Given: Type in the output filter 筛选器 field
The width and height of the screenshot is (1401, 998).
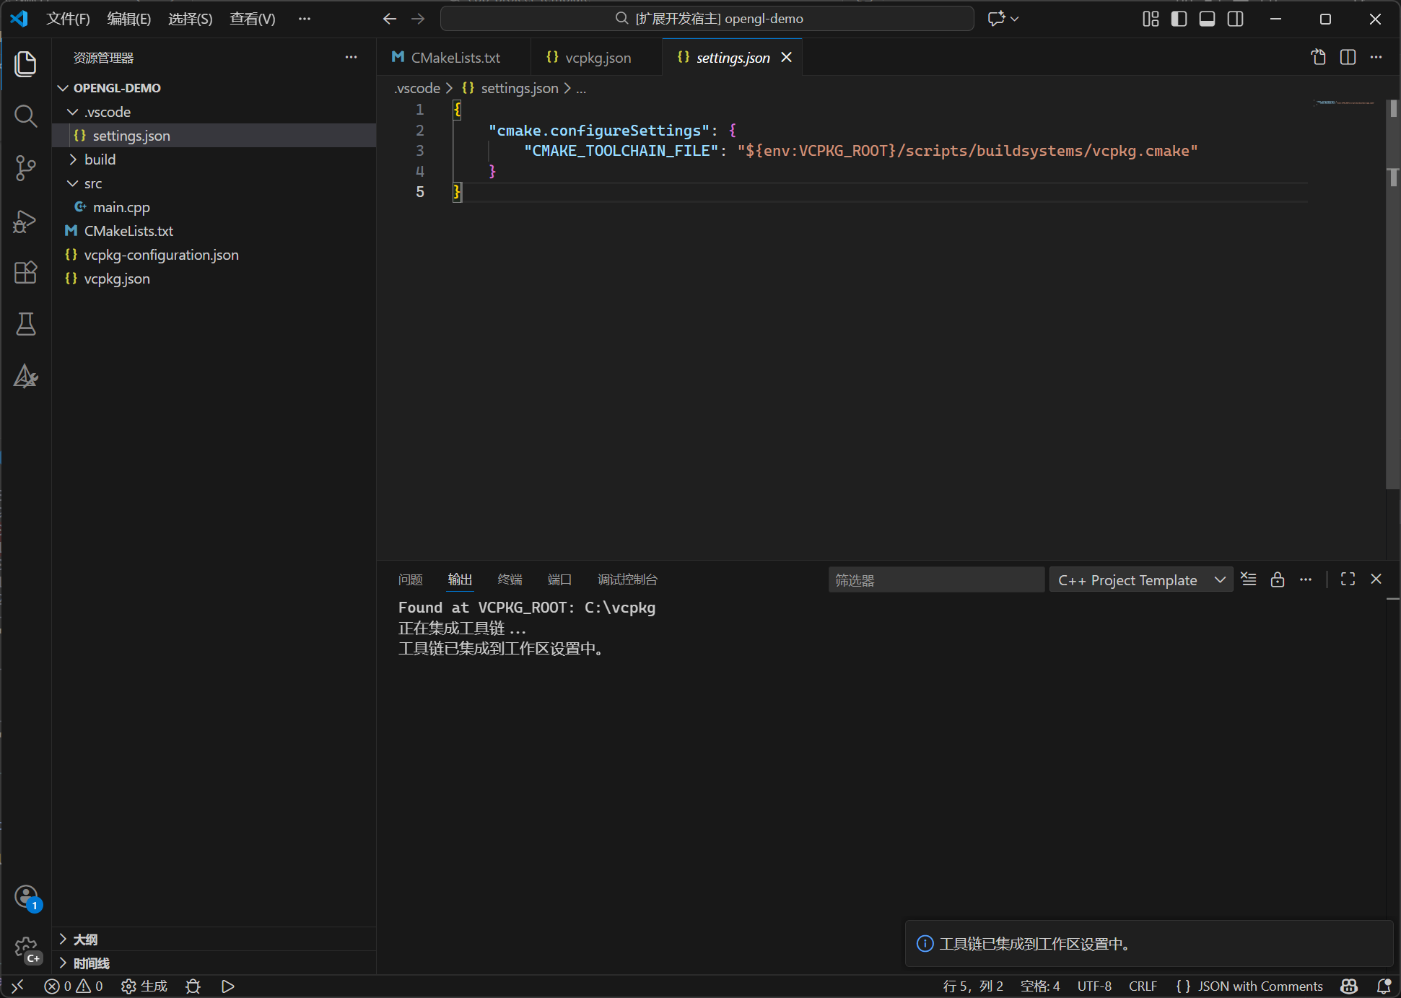Looking at the screenshot, I should coord(936,579).
